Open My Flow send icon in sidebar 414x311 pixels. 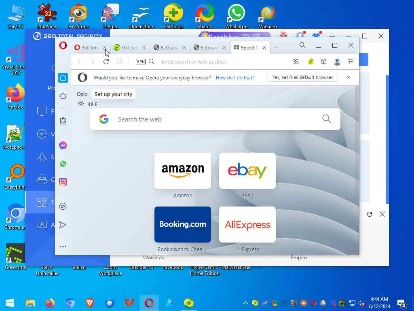63,225
